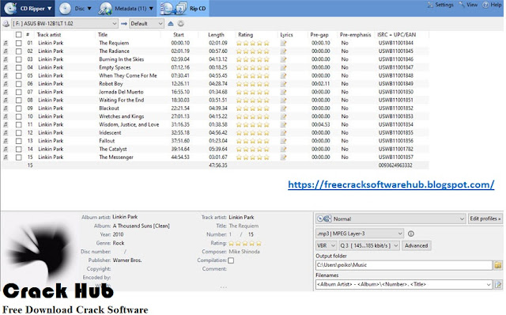Expand the Default drive profile dropdown

pyautogui.click(x=146, y=24)
